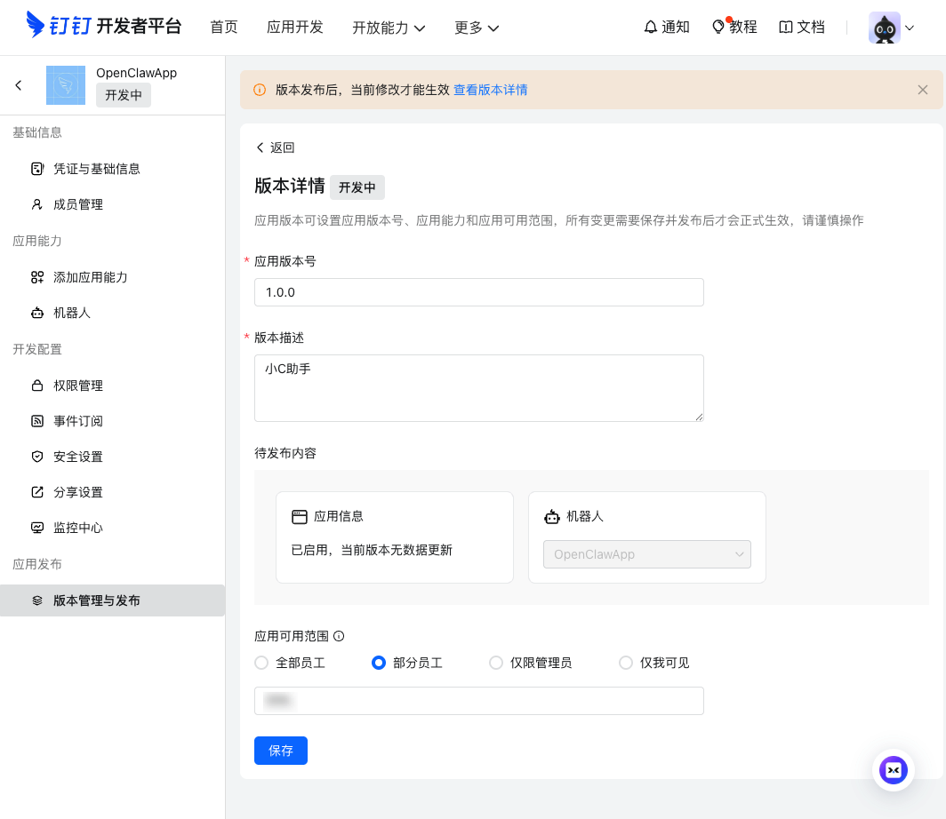The height and width of the screenshot is (819, 946).
Task: Expand the 开放能力 navigation menu
Action: tap(389, 28)
